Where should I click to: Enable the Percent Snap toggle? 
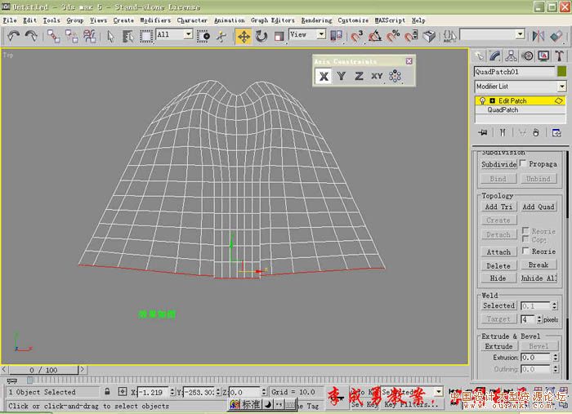tap(393, 36)
